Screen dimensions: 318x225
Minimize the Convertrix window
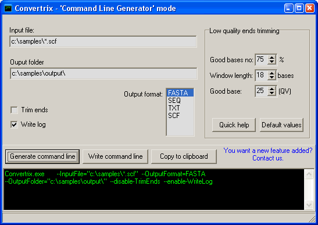tap(288, 8)
